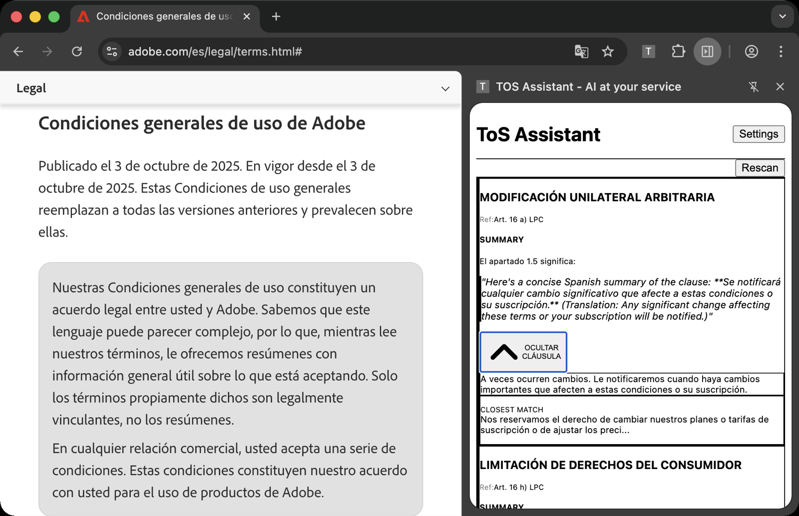This screenshot has height=516, width=799.
Task: Select the Condiciones generales de uso tab
Action: point(165,16)
